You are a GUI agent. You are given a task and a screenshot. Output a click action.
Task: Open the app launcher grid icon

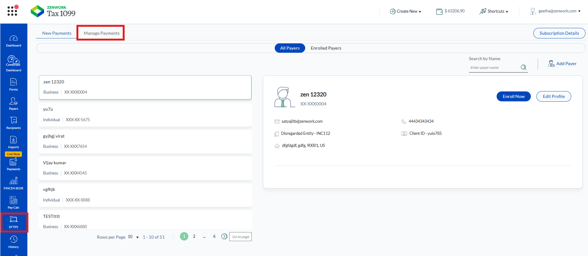[12, 11]
